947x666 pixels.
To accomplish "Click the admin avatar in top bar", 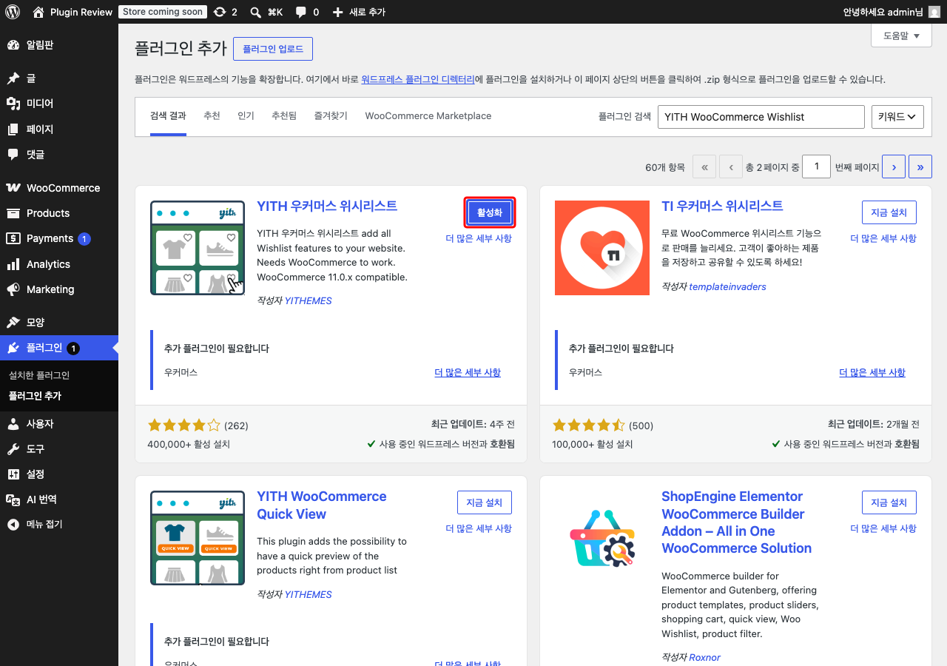I will click(x=934, y=12).
